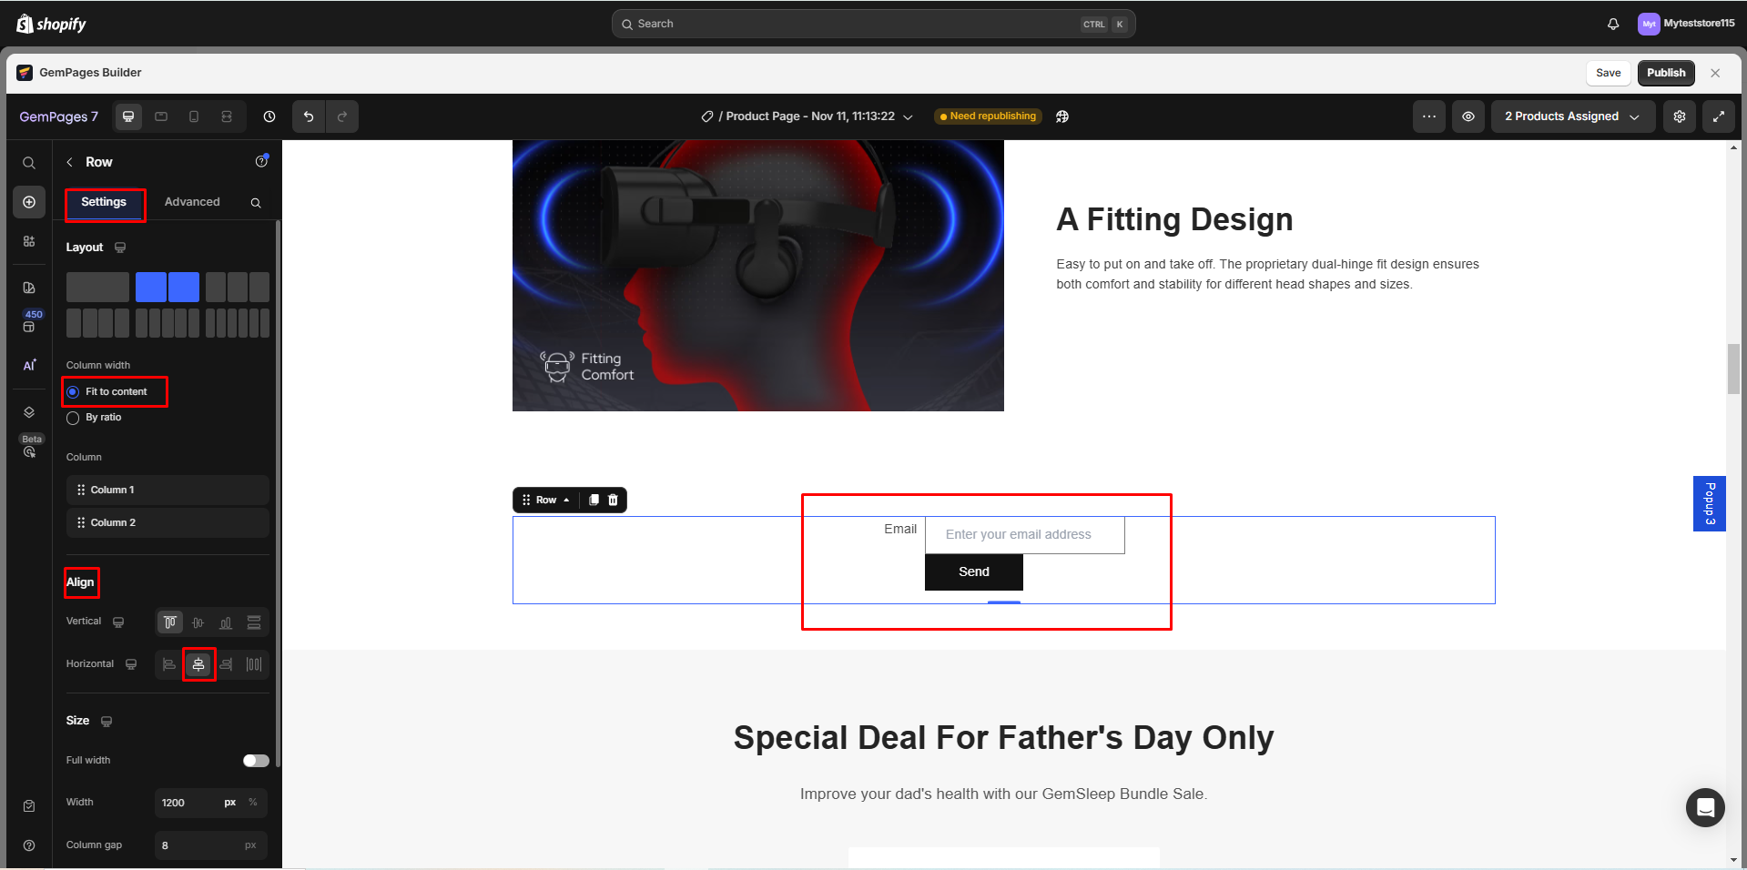Select the By ratio column width option
Image resolution: width=1747 pixels, height=870 pixels.
73,418
